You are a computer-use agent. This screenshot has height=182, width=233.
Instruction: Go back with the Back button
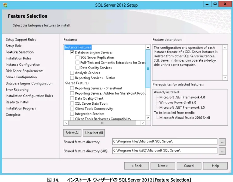pyautogui.click(x=137, y=166)
